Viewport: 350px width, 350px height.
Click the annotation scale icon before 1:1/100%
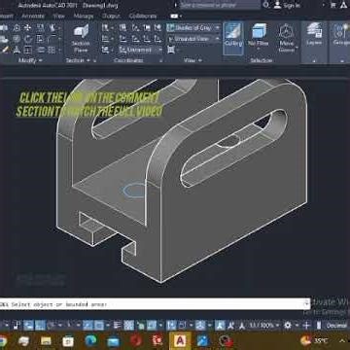pos(241,325)
